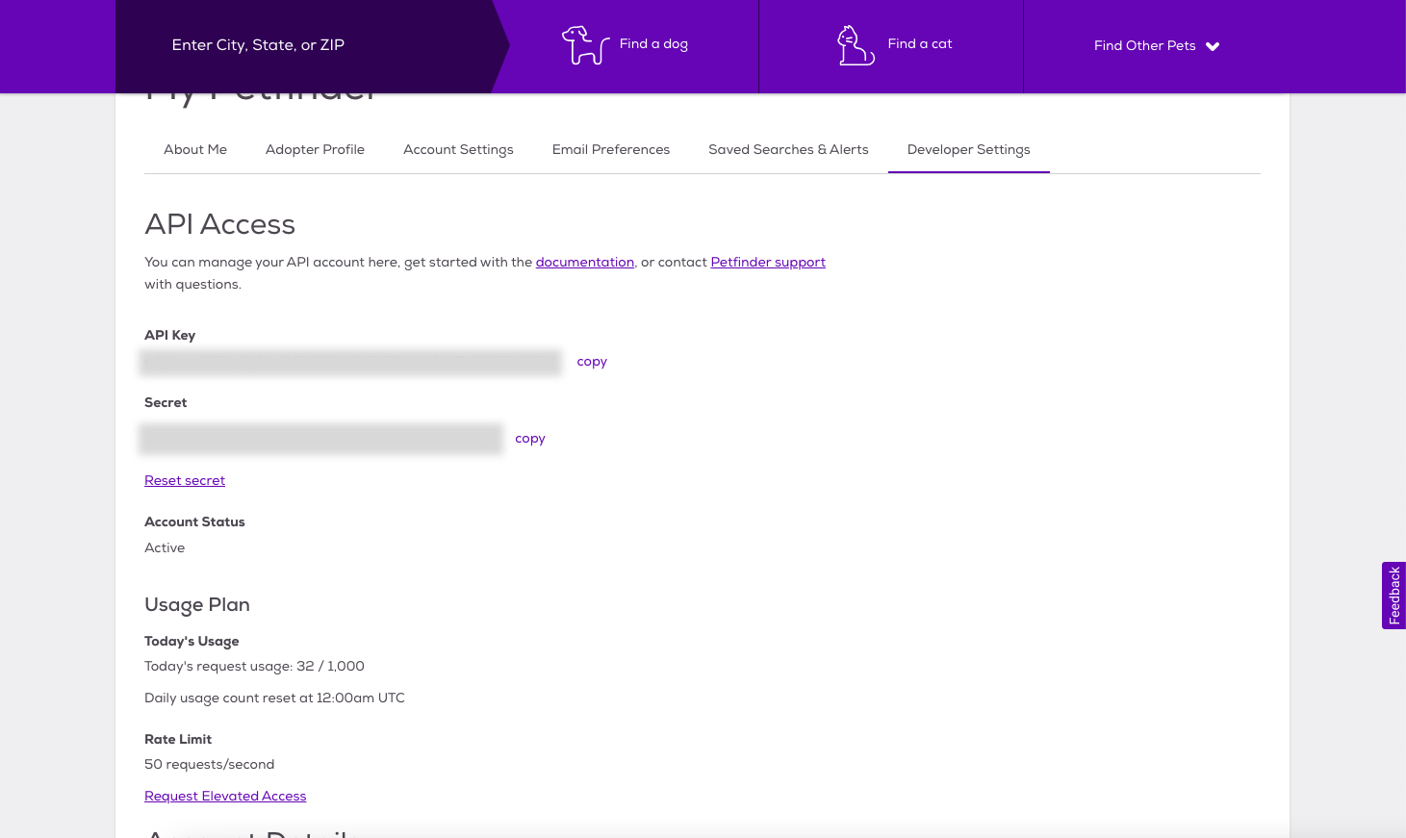Image resolution: width=1406 pixels, height=838 pixels.
Task: Click the Usage Plan heading
Action: pos(197,605)
